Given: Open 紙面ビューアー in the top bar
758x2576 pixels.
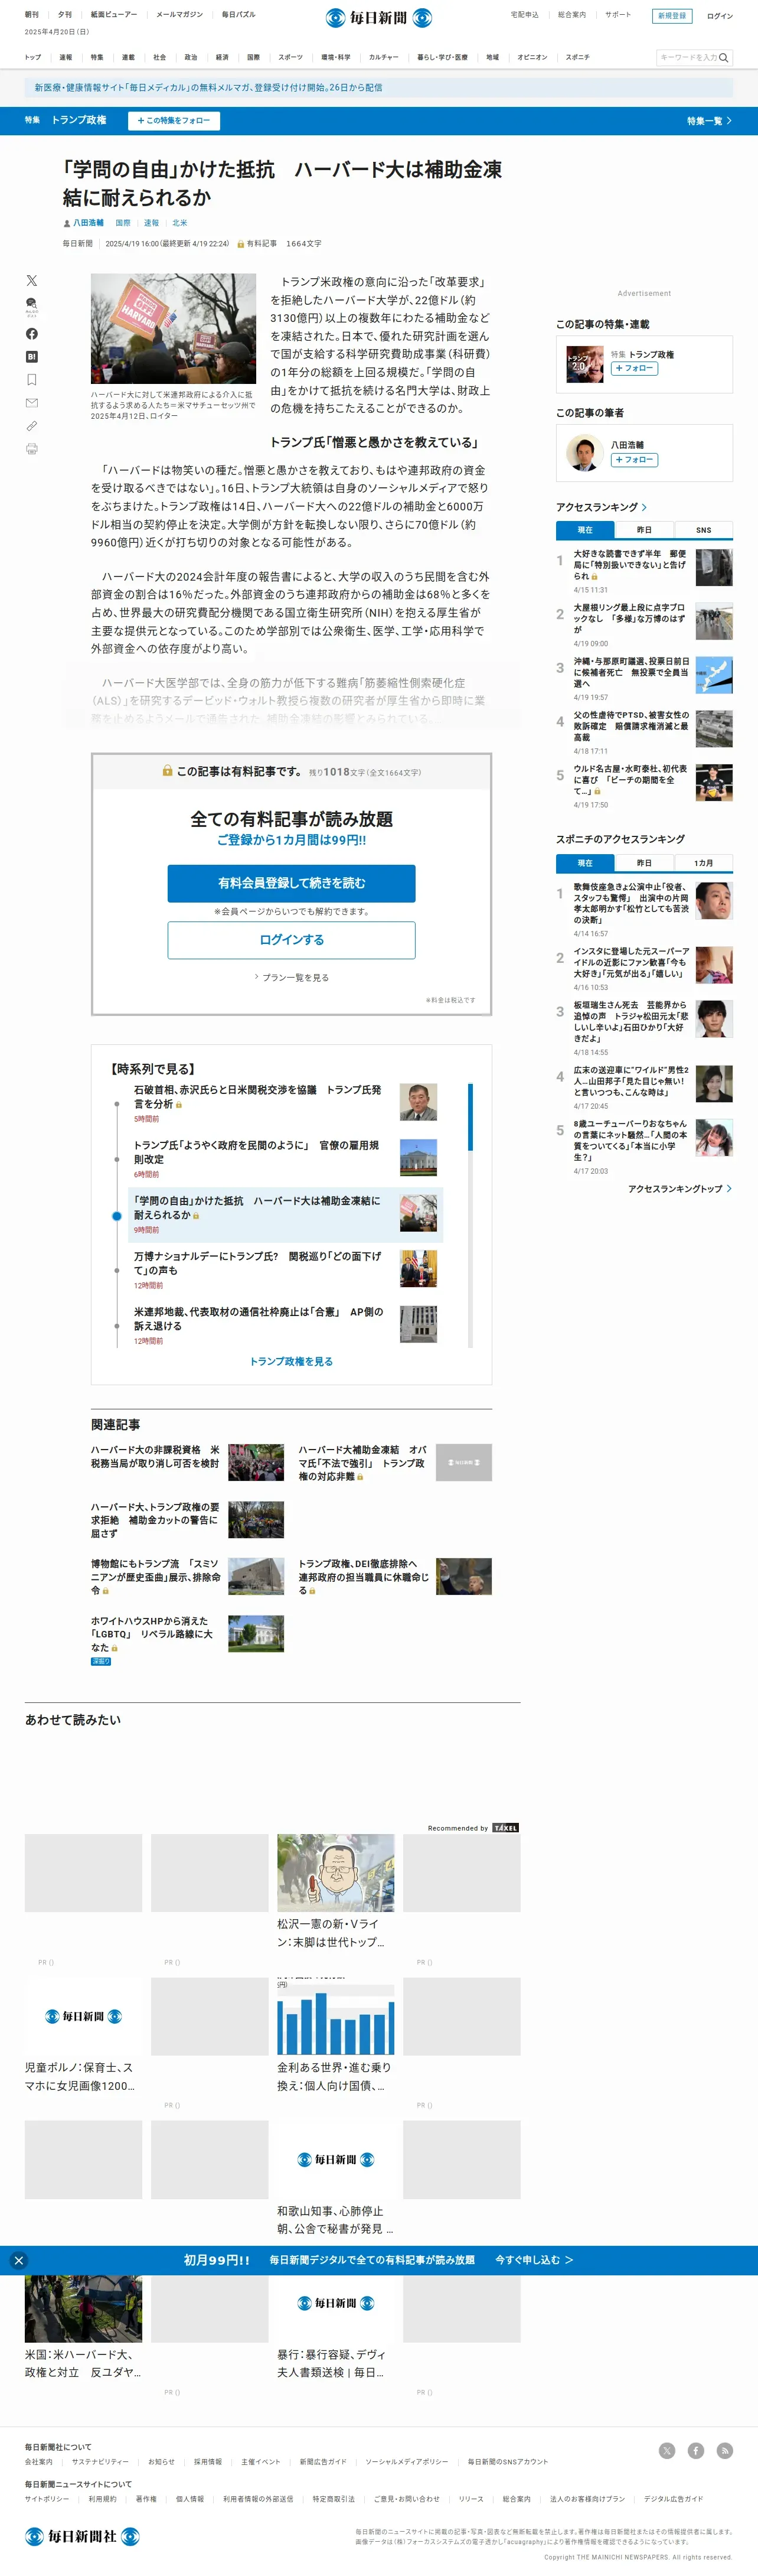Looking at the screenshot, I should [x=114, y=15].
